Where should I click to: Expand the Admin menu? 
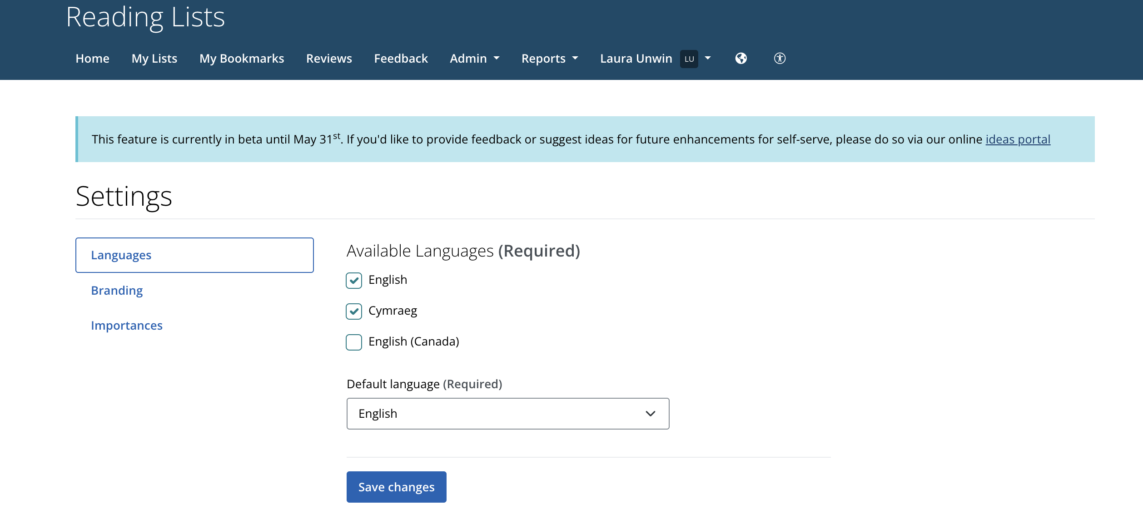[x=474, y=58]
